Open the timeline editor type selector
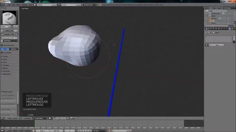Screen dimensions: 236x132 click(x=3, y=131)
